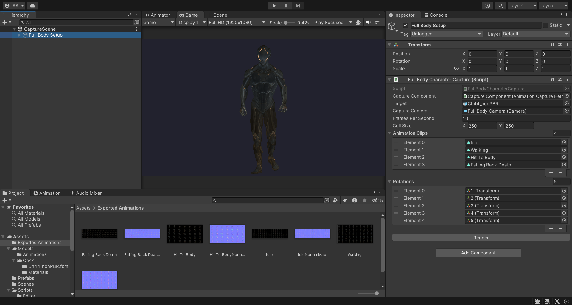The width and height of the screenshot is (572, 305).
Task: Expand the Full Body Setup object
Action: [20, 35]
